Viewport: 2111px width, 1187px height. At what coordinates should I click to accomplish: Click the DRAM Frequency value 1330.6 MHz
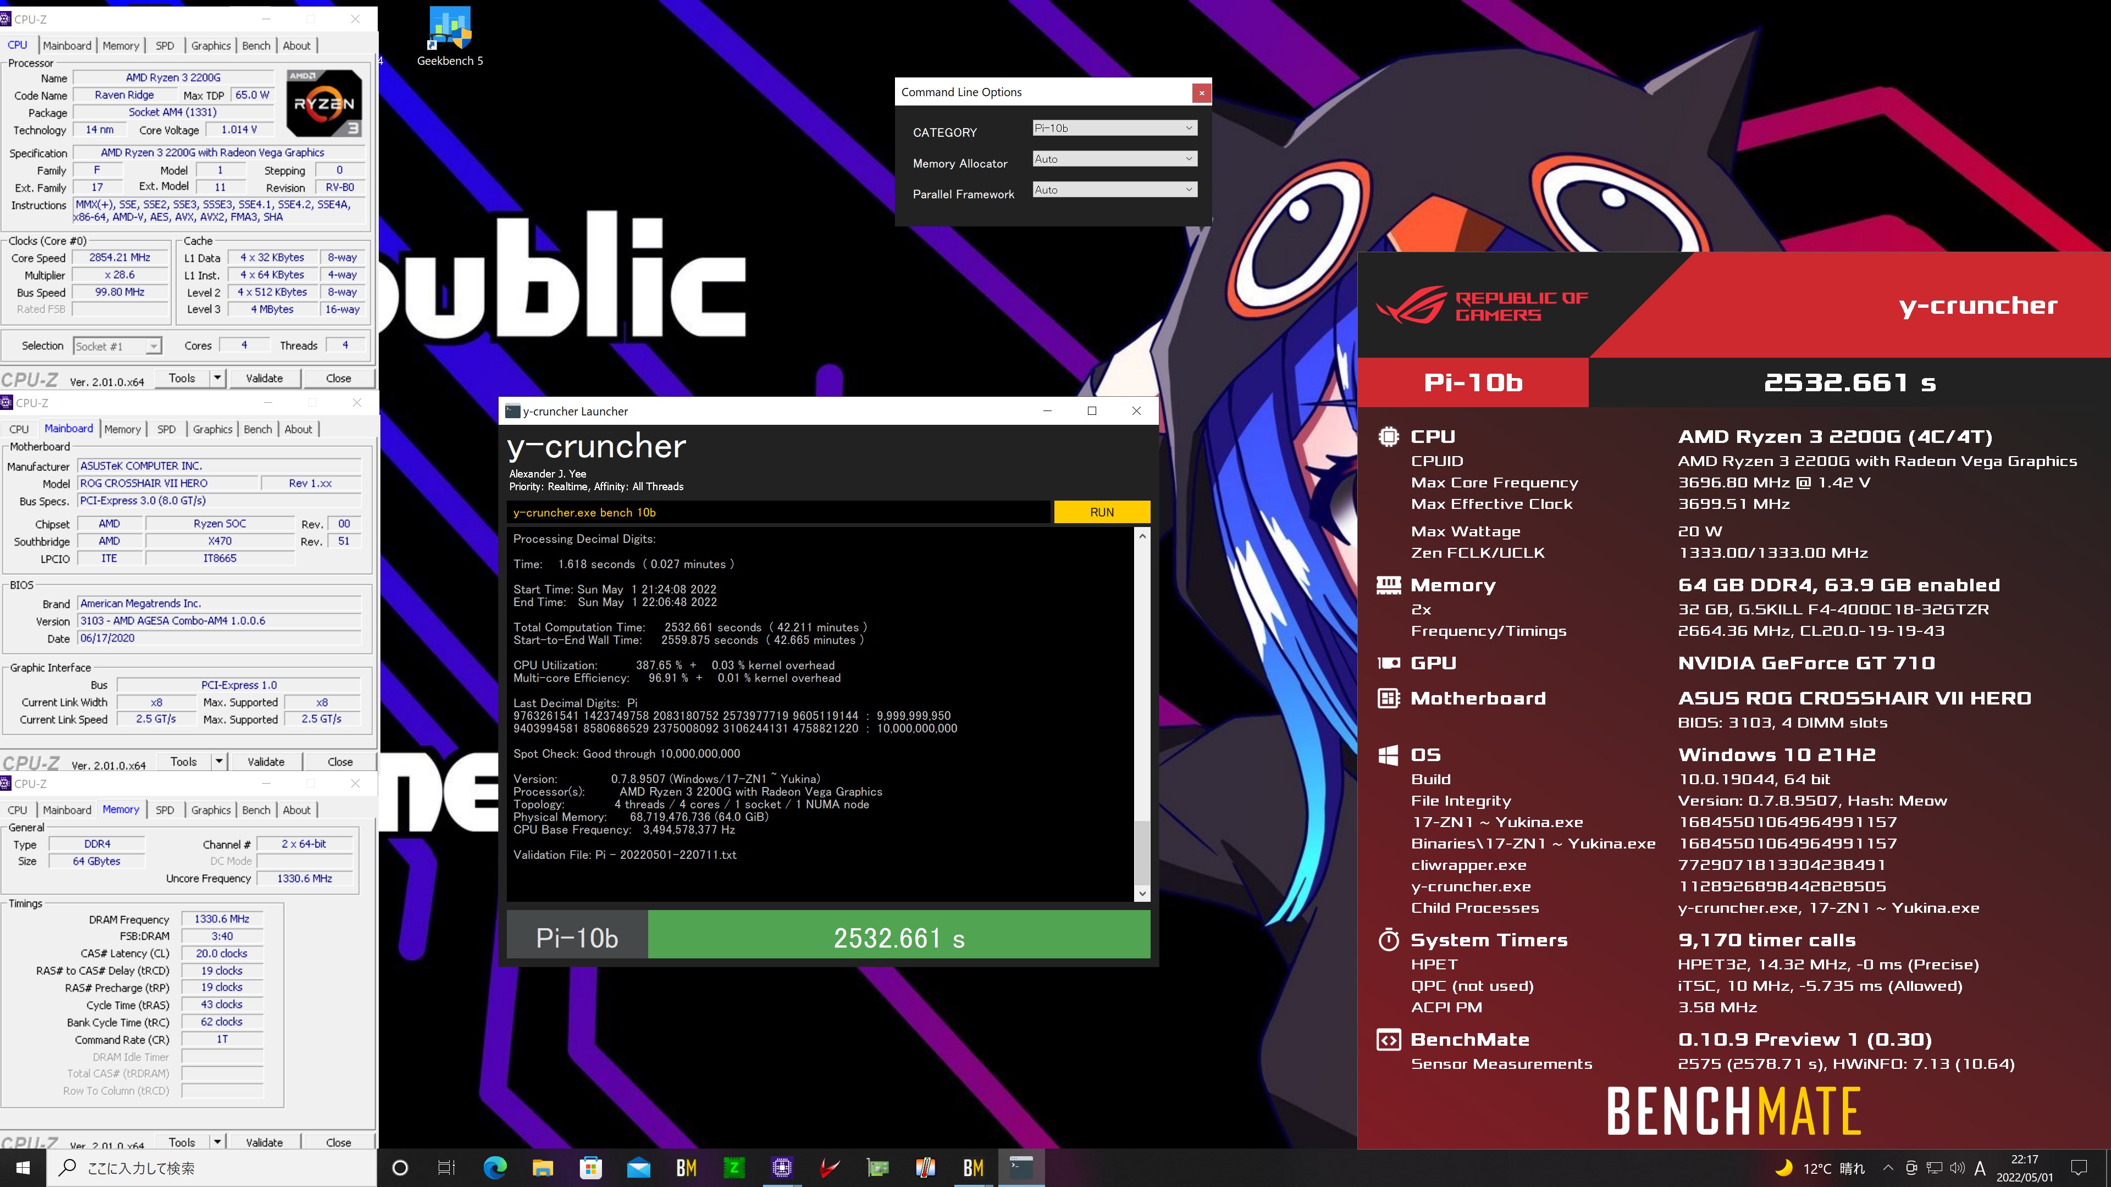coord(222,919)
